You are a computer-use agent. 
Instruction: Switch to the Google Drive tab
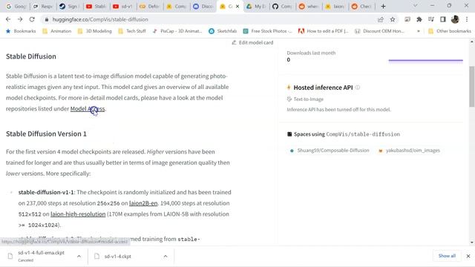256,7
